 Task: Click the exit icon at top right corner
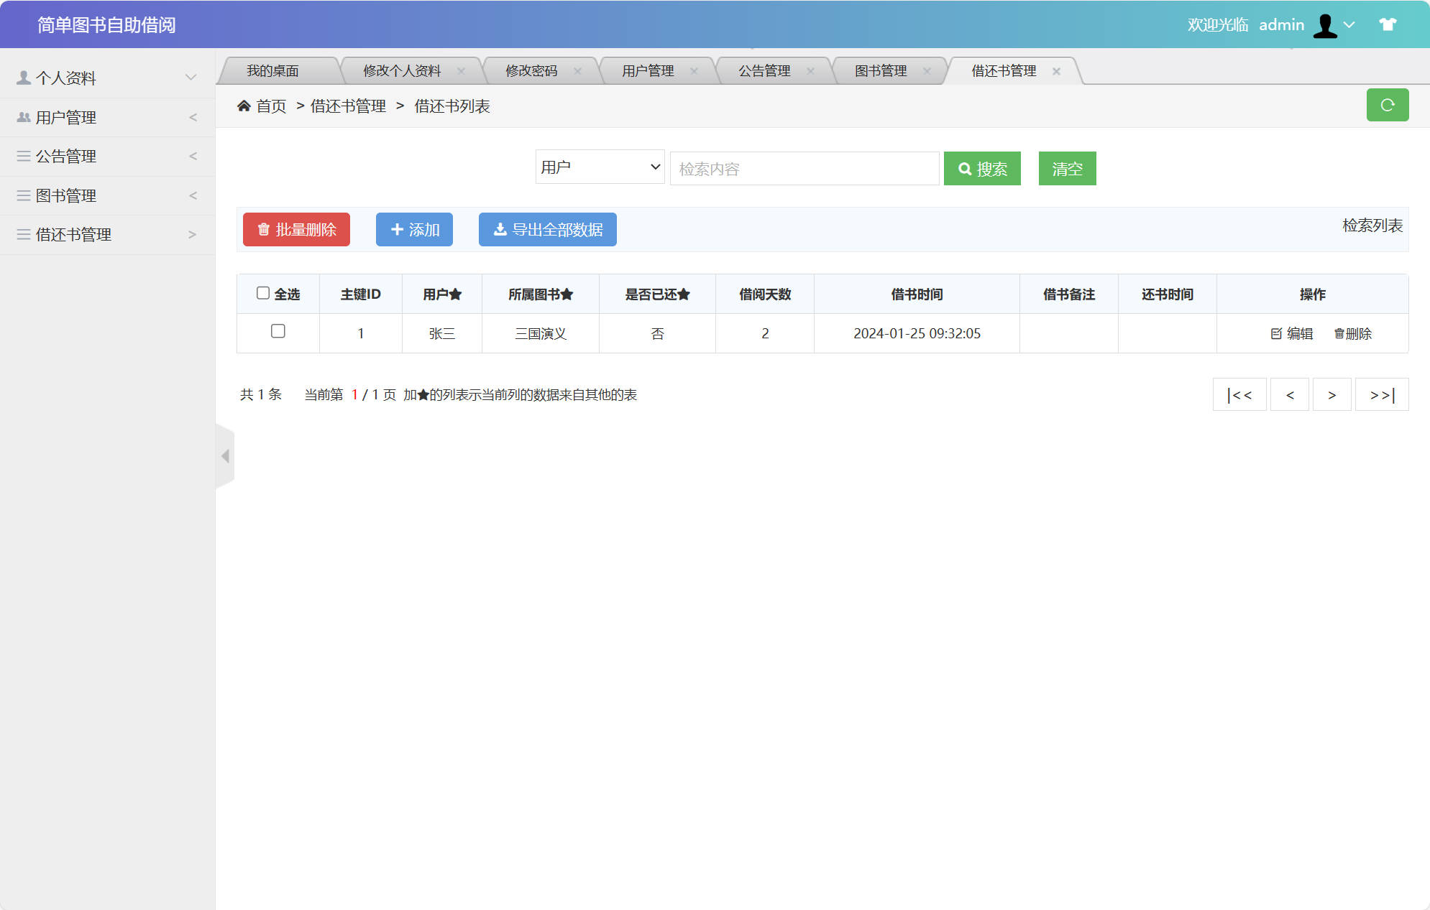(1387, 24)
